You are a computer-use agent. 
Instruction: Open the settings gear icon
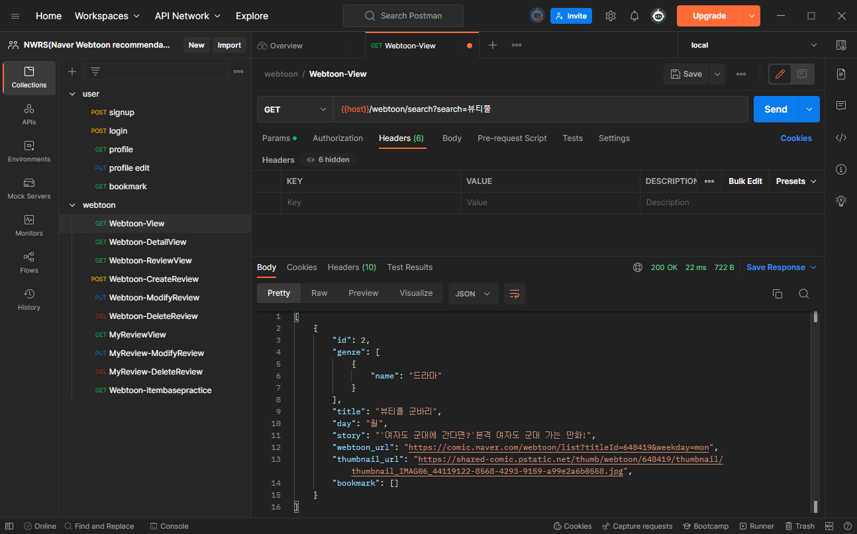click(611, 16)
